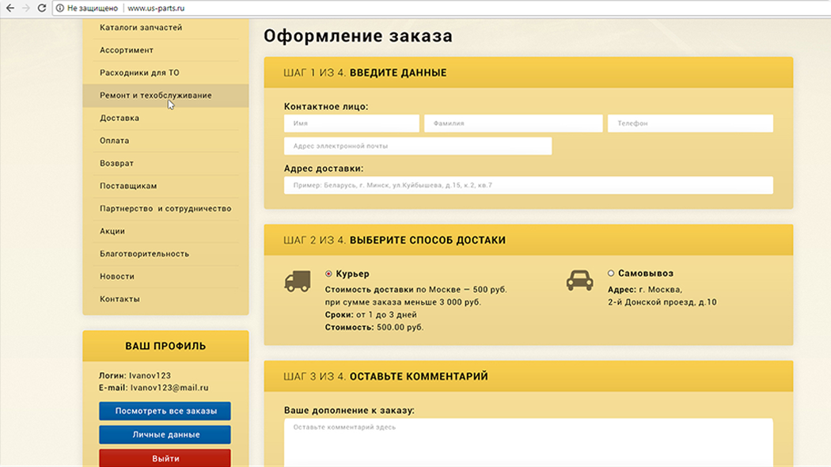This screenshot has height=467, width=831.
Task: Click 'Стоимость: 500.00 руб.' text
Action: click(374, 327)
